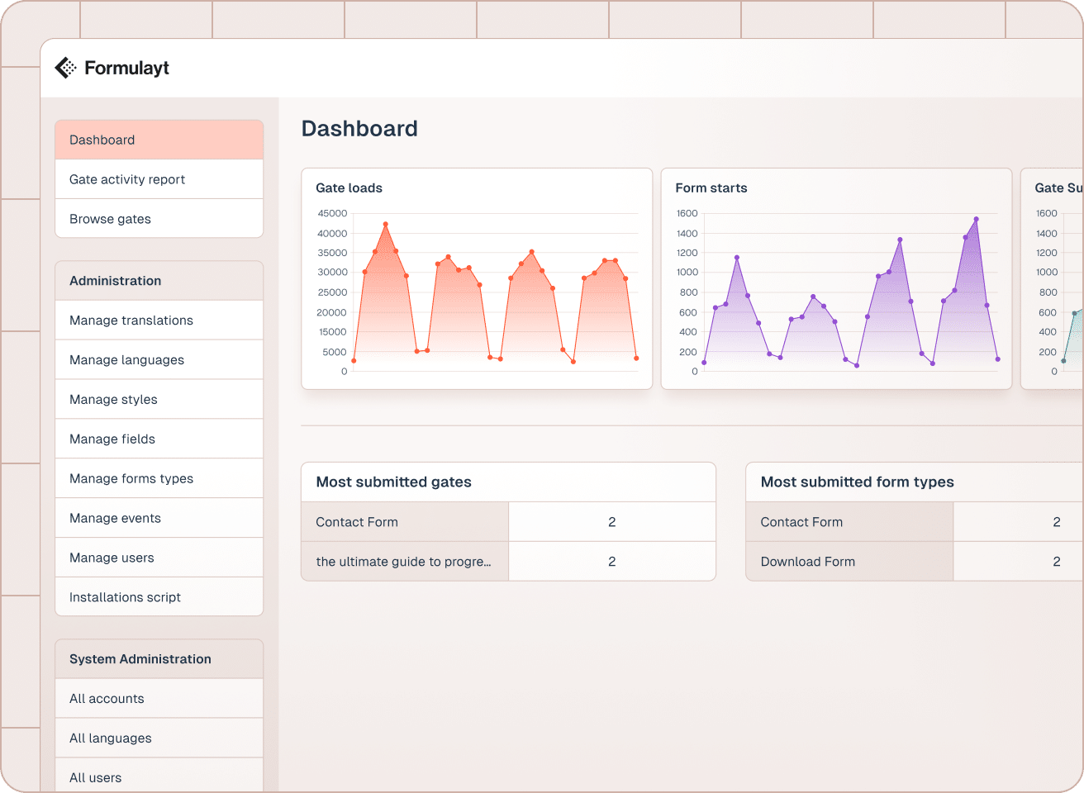Viewport: 1084px width, 793px height.
Task: Click the Form starts area chart
Action: point(851,292)
